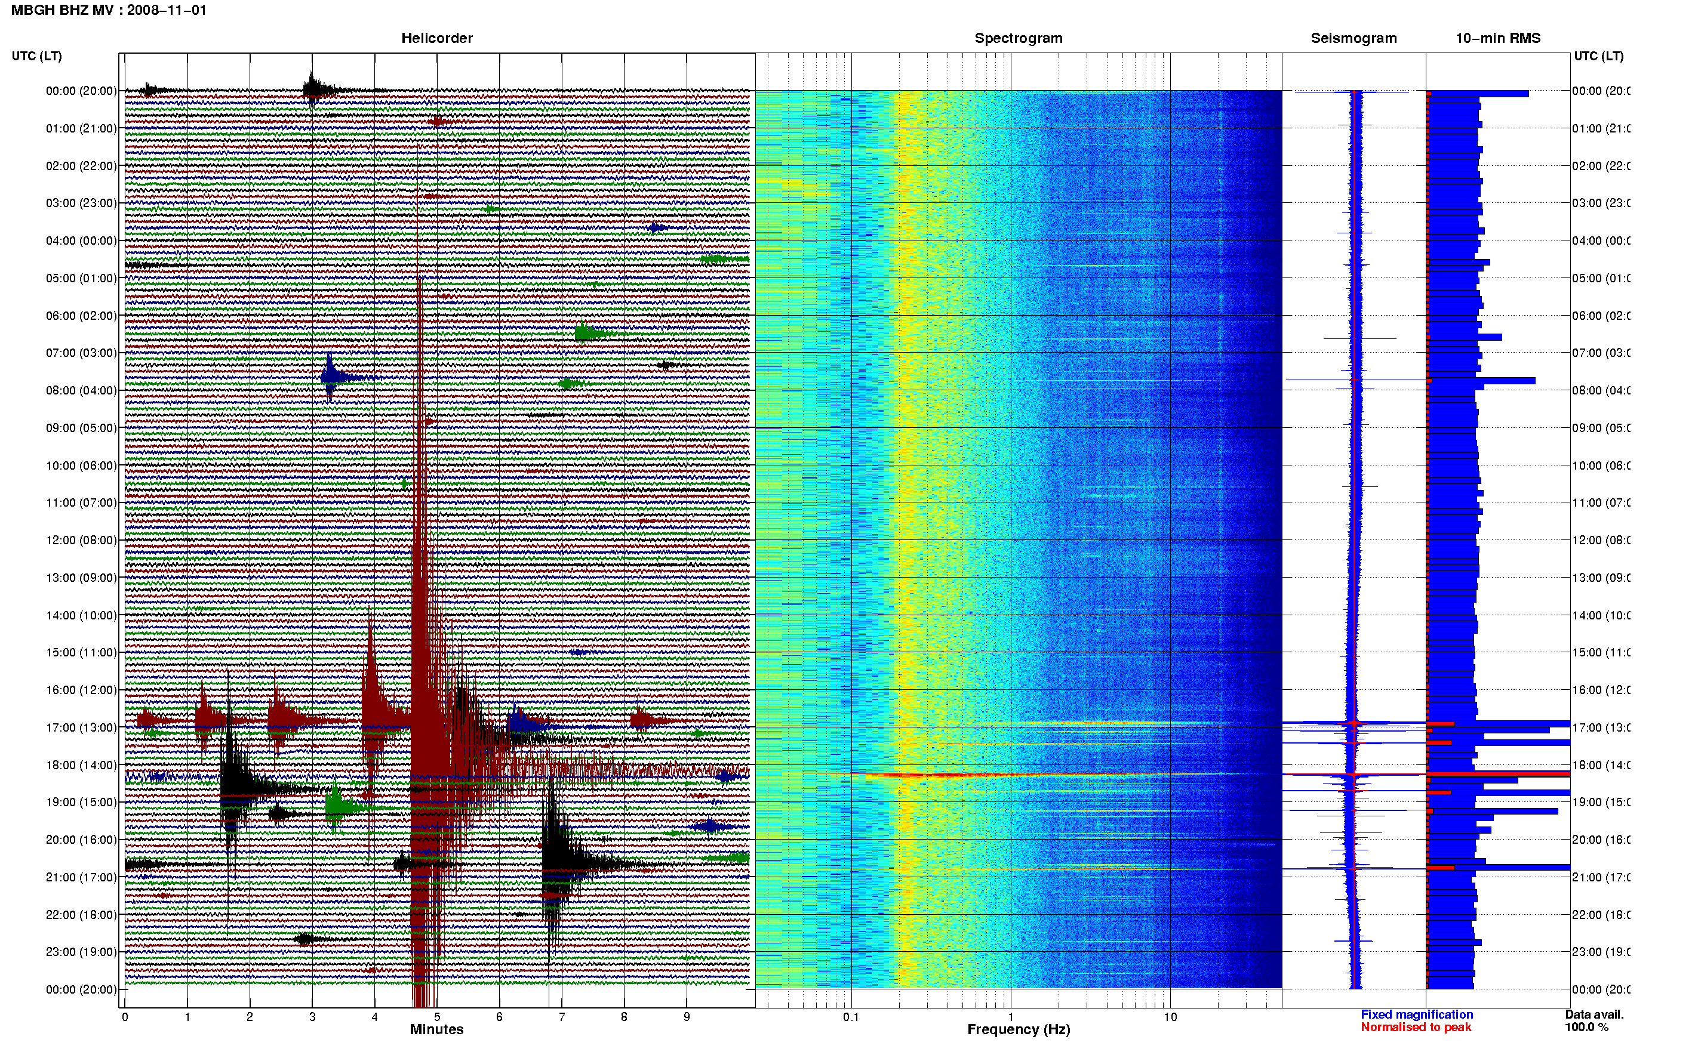Click the left-axis time label '15:00 (11:00)'

[x=81, y=652]
